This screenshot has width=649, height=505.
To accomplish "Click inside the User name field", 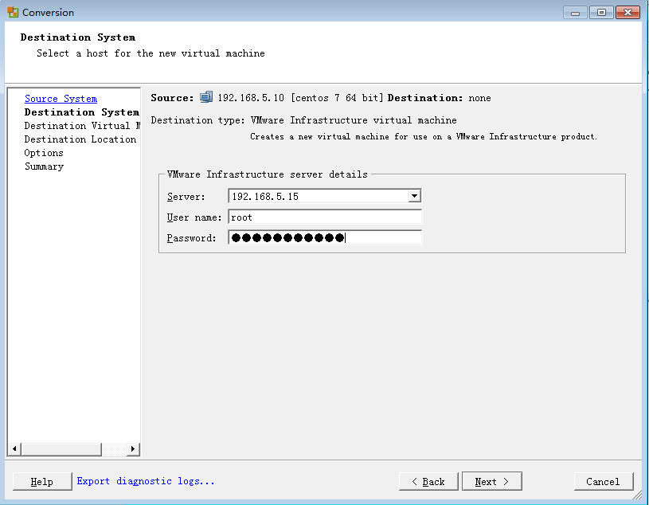I will (319, 216).
